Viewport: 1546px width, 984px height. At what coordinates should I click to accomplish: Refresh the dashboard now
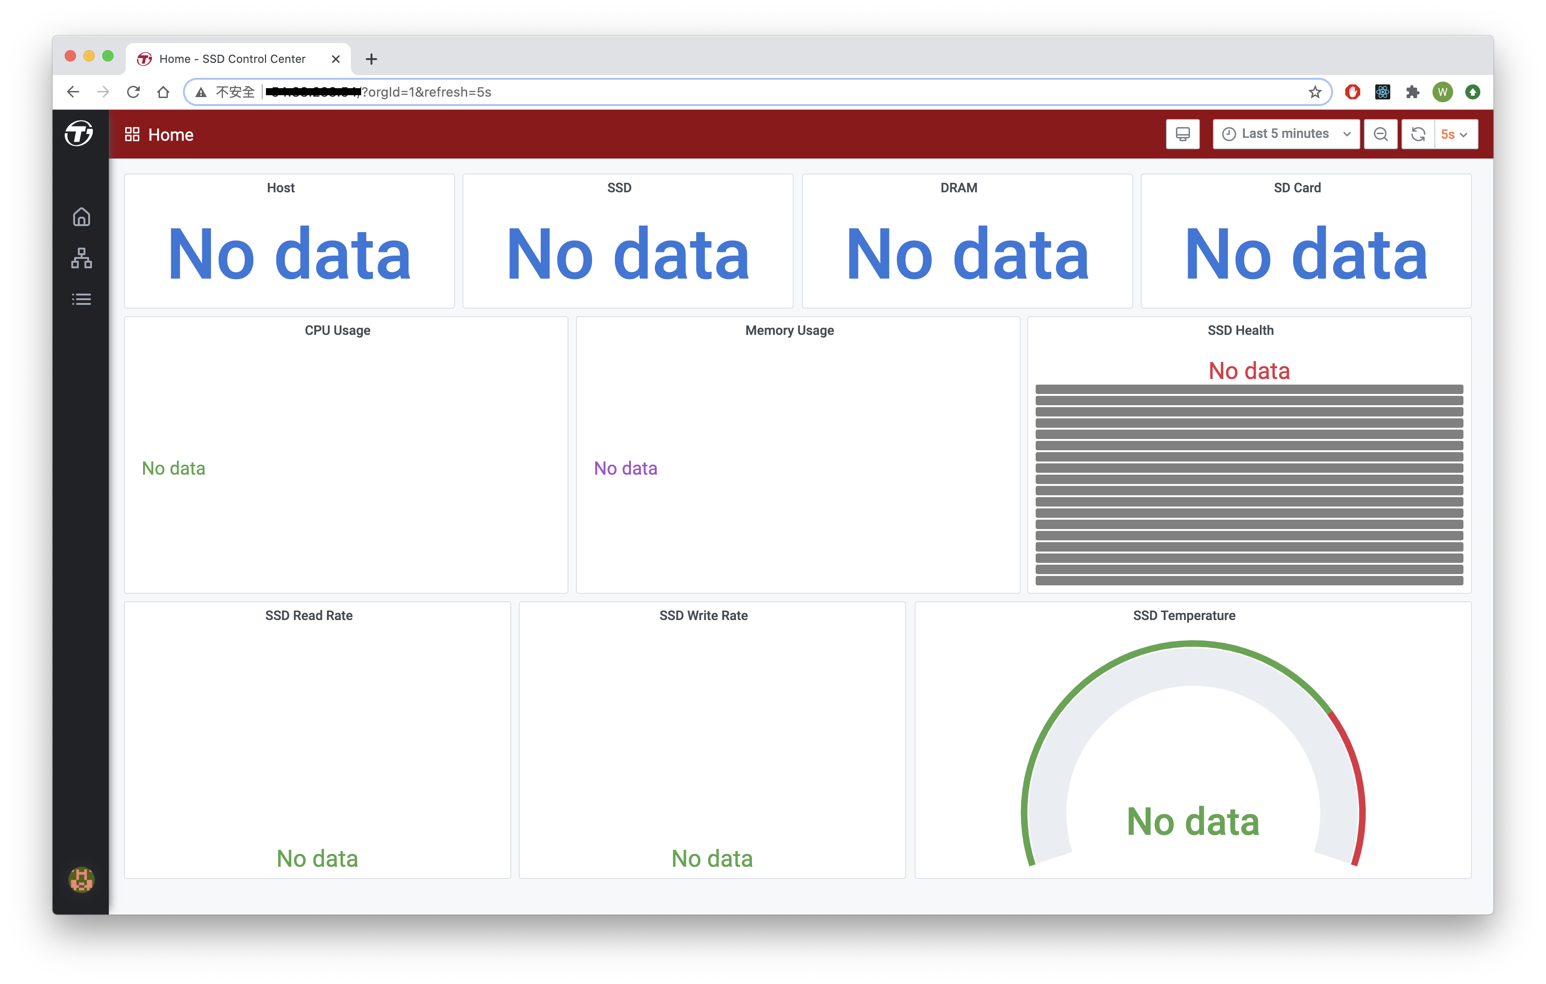tap(1418, 134)
